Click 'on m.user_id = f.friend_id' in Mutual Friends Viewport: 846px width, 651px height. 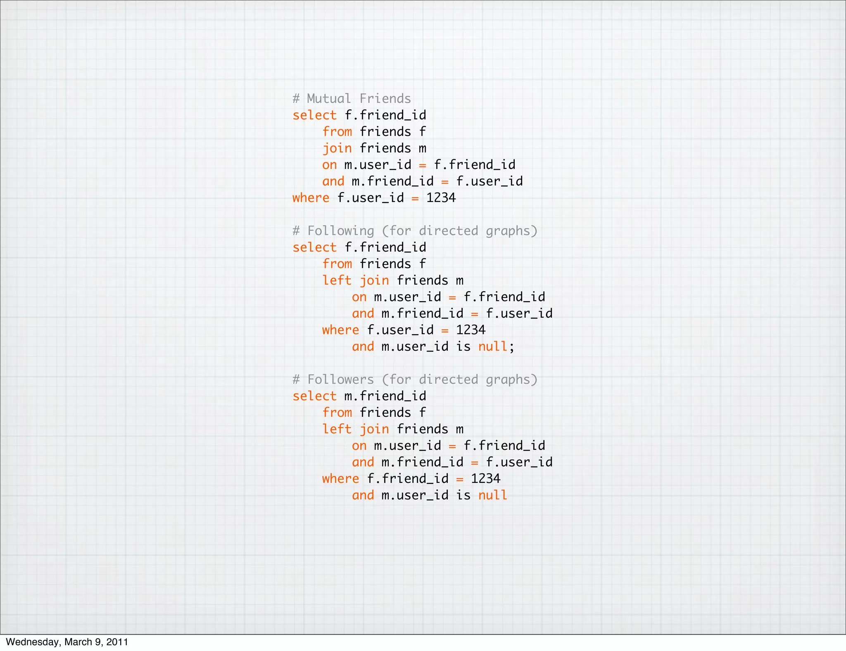[418, 164]
